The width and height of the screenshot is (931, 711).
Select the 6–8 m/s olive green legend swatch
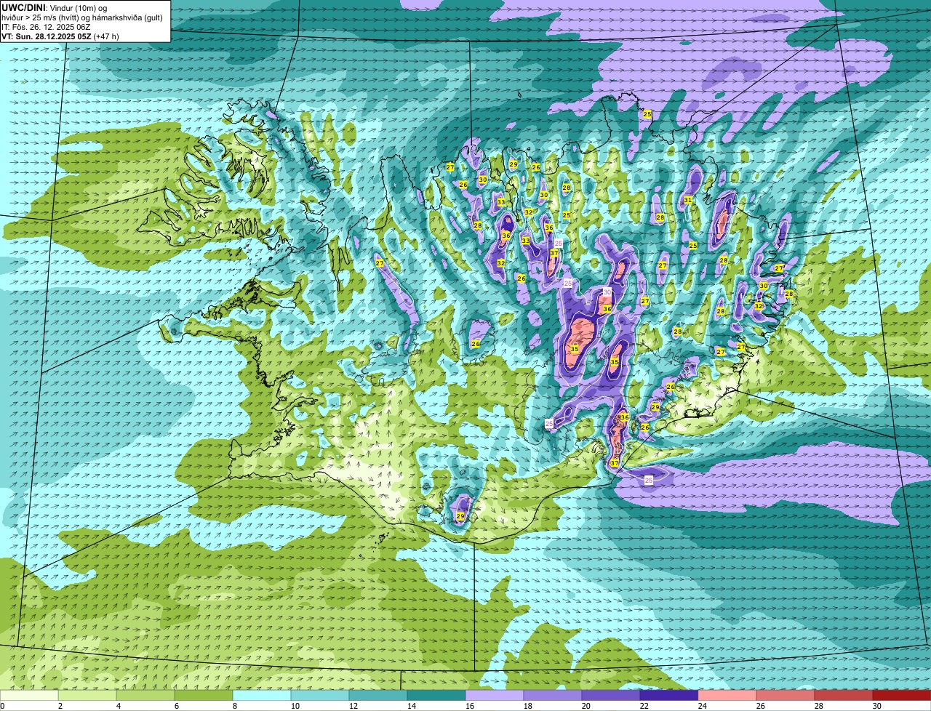click(204, 695)
